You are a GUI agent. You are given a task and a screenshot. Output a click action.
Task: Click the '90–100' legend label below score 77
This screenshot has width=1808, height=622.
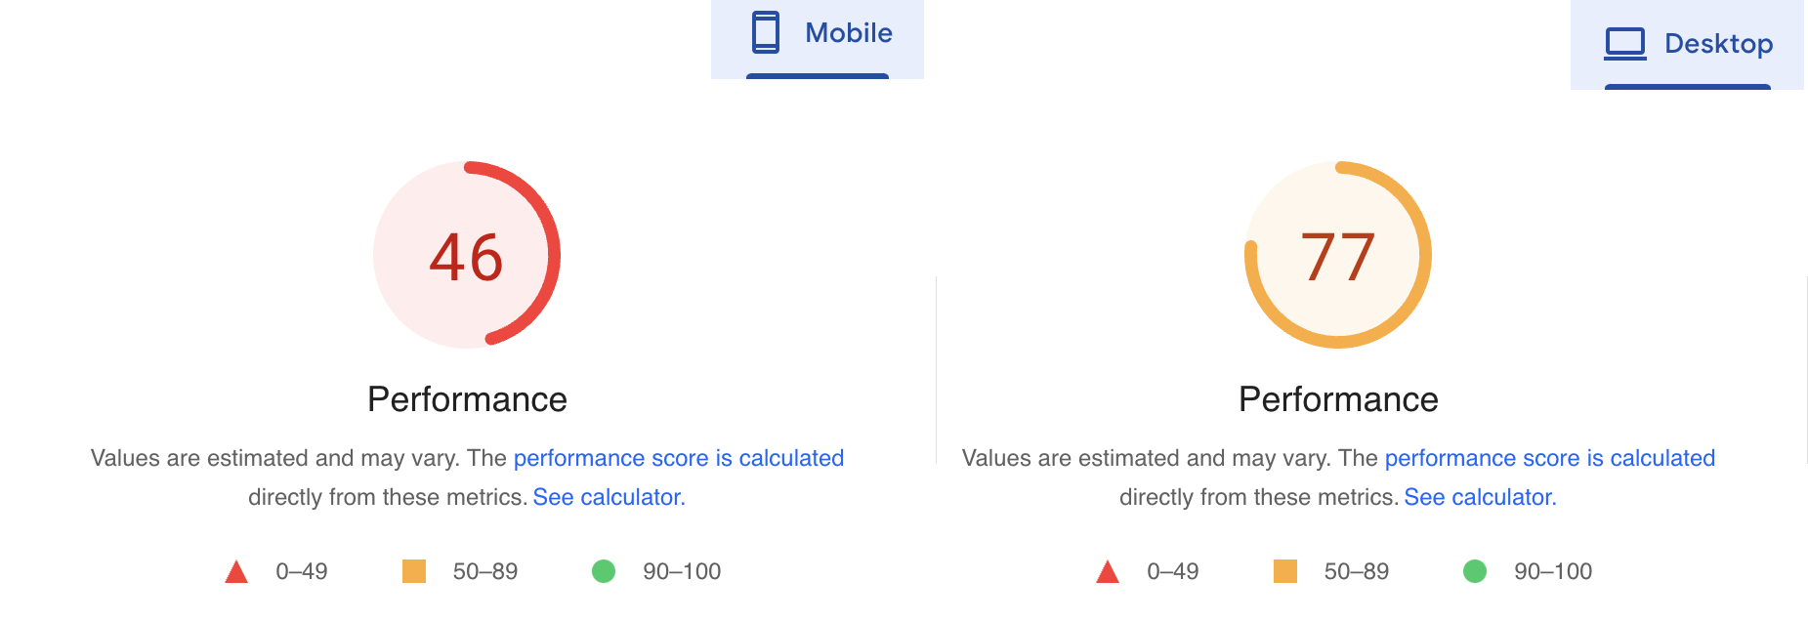1552,571
